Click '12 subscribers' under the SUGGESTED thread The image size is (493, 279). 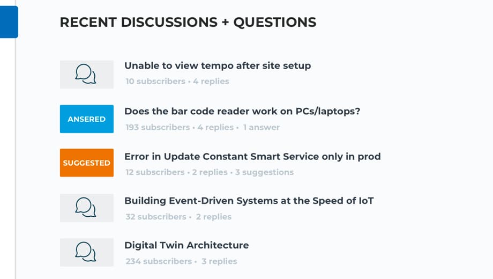(x=155, y=172)
